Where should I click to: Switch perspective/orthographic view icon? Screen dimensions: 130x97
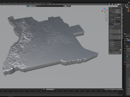click(106, 20)
